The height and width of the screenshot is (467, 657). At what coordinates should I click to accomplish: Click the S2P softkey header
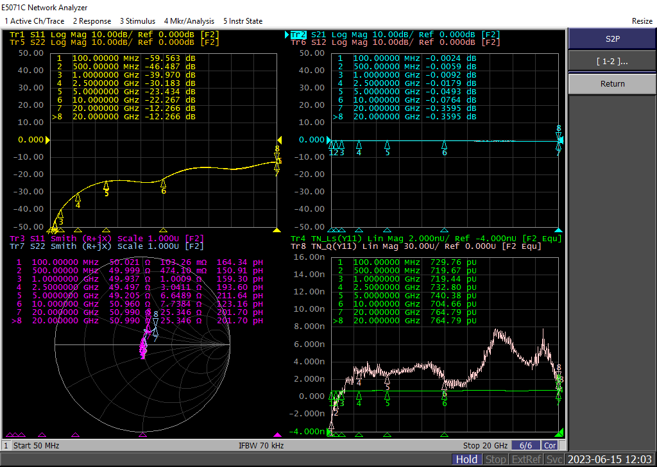pyautogui.click(x=612, y=39)
